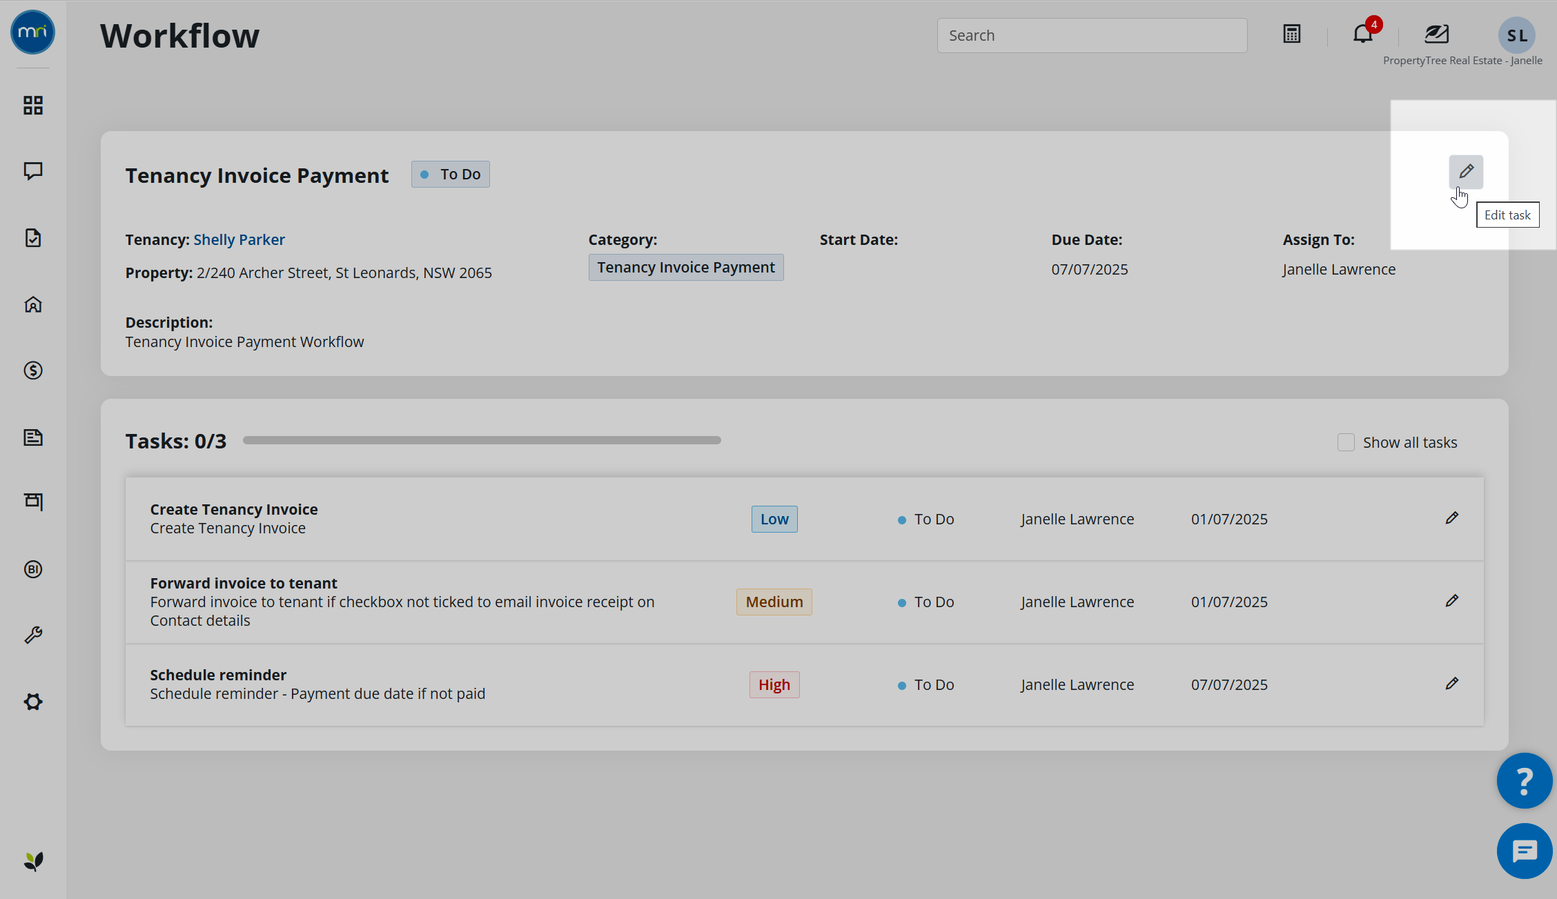Edit the Create Tenancy Invoice task
This screenshot has width=1557, height=899.
click(1452, 518)
